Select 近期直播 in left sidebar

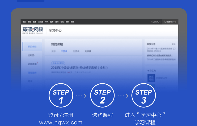click(32, 64)
